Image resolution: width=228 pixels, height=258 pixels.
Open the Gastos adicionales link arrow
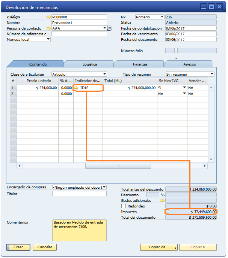[x=162, y=201]
